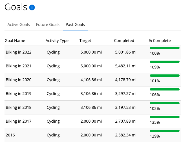Click the % Complete column header

point(160,41)
